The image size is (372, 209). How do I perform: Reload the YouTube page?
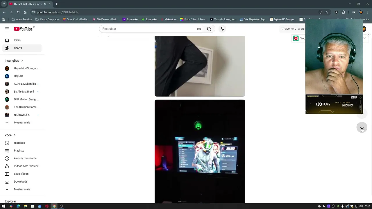pyautogui.click(x=18, y=12)
